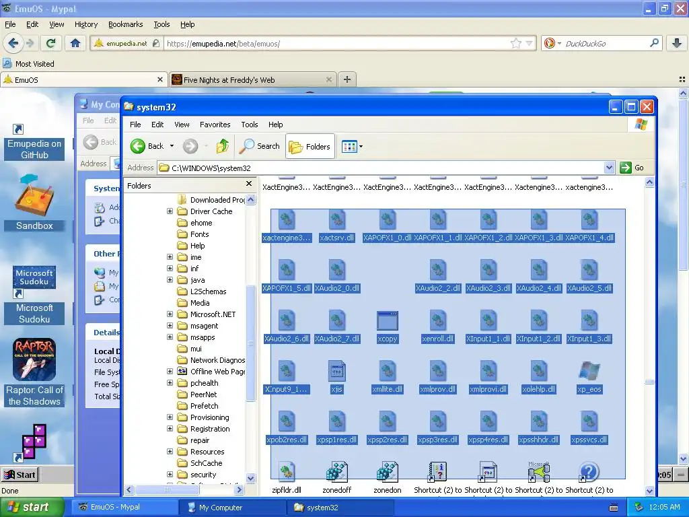The image size is (689, 517).
Task: Open Search in system32 window
Action: tap(260, 146)
